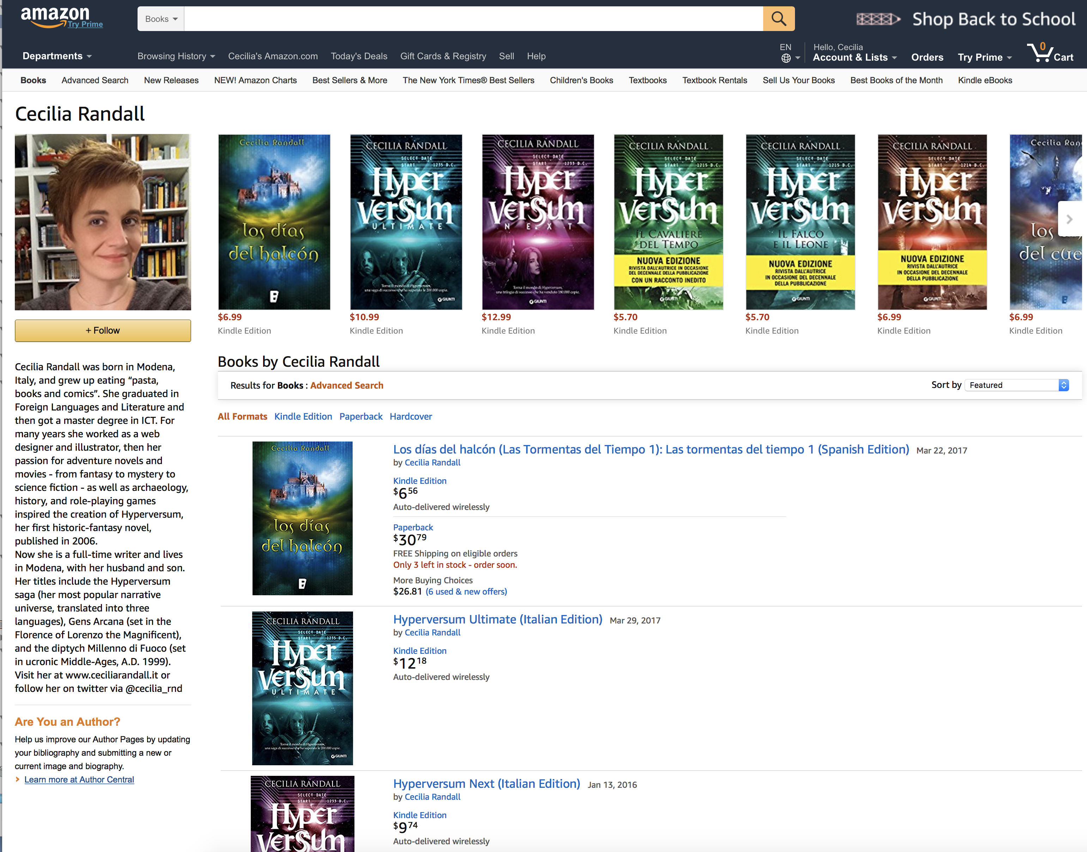Expand the Browsing History dropdown
The height and width of the screenshot is (852, 1087).
(176, 56)
